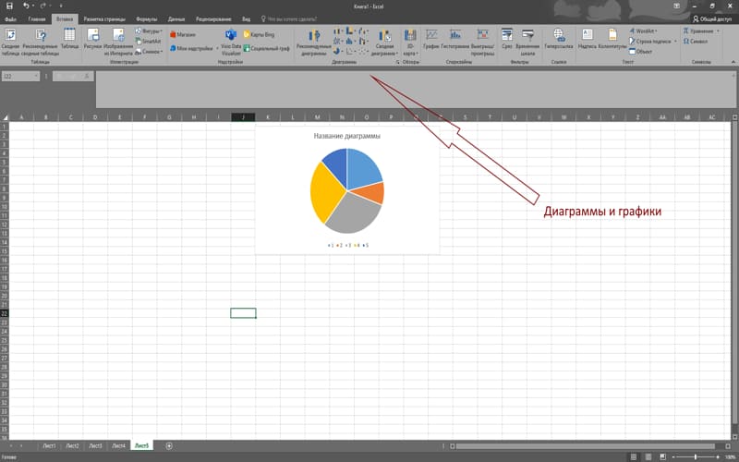The image size is (739, 462).
Task: Open Recommended Charts (Рекомендуемые диаграммы)
Action: [314, 42]
